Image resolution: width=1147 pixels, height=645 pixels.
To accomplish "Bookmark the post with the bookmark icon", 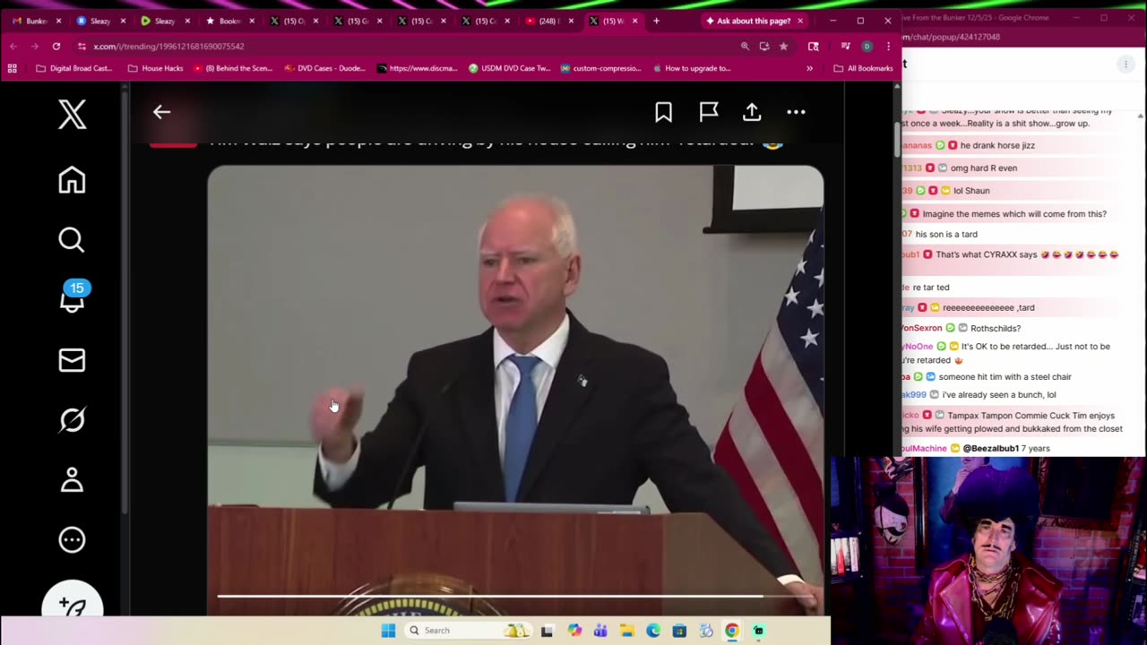I will point(663,112).
